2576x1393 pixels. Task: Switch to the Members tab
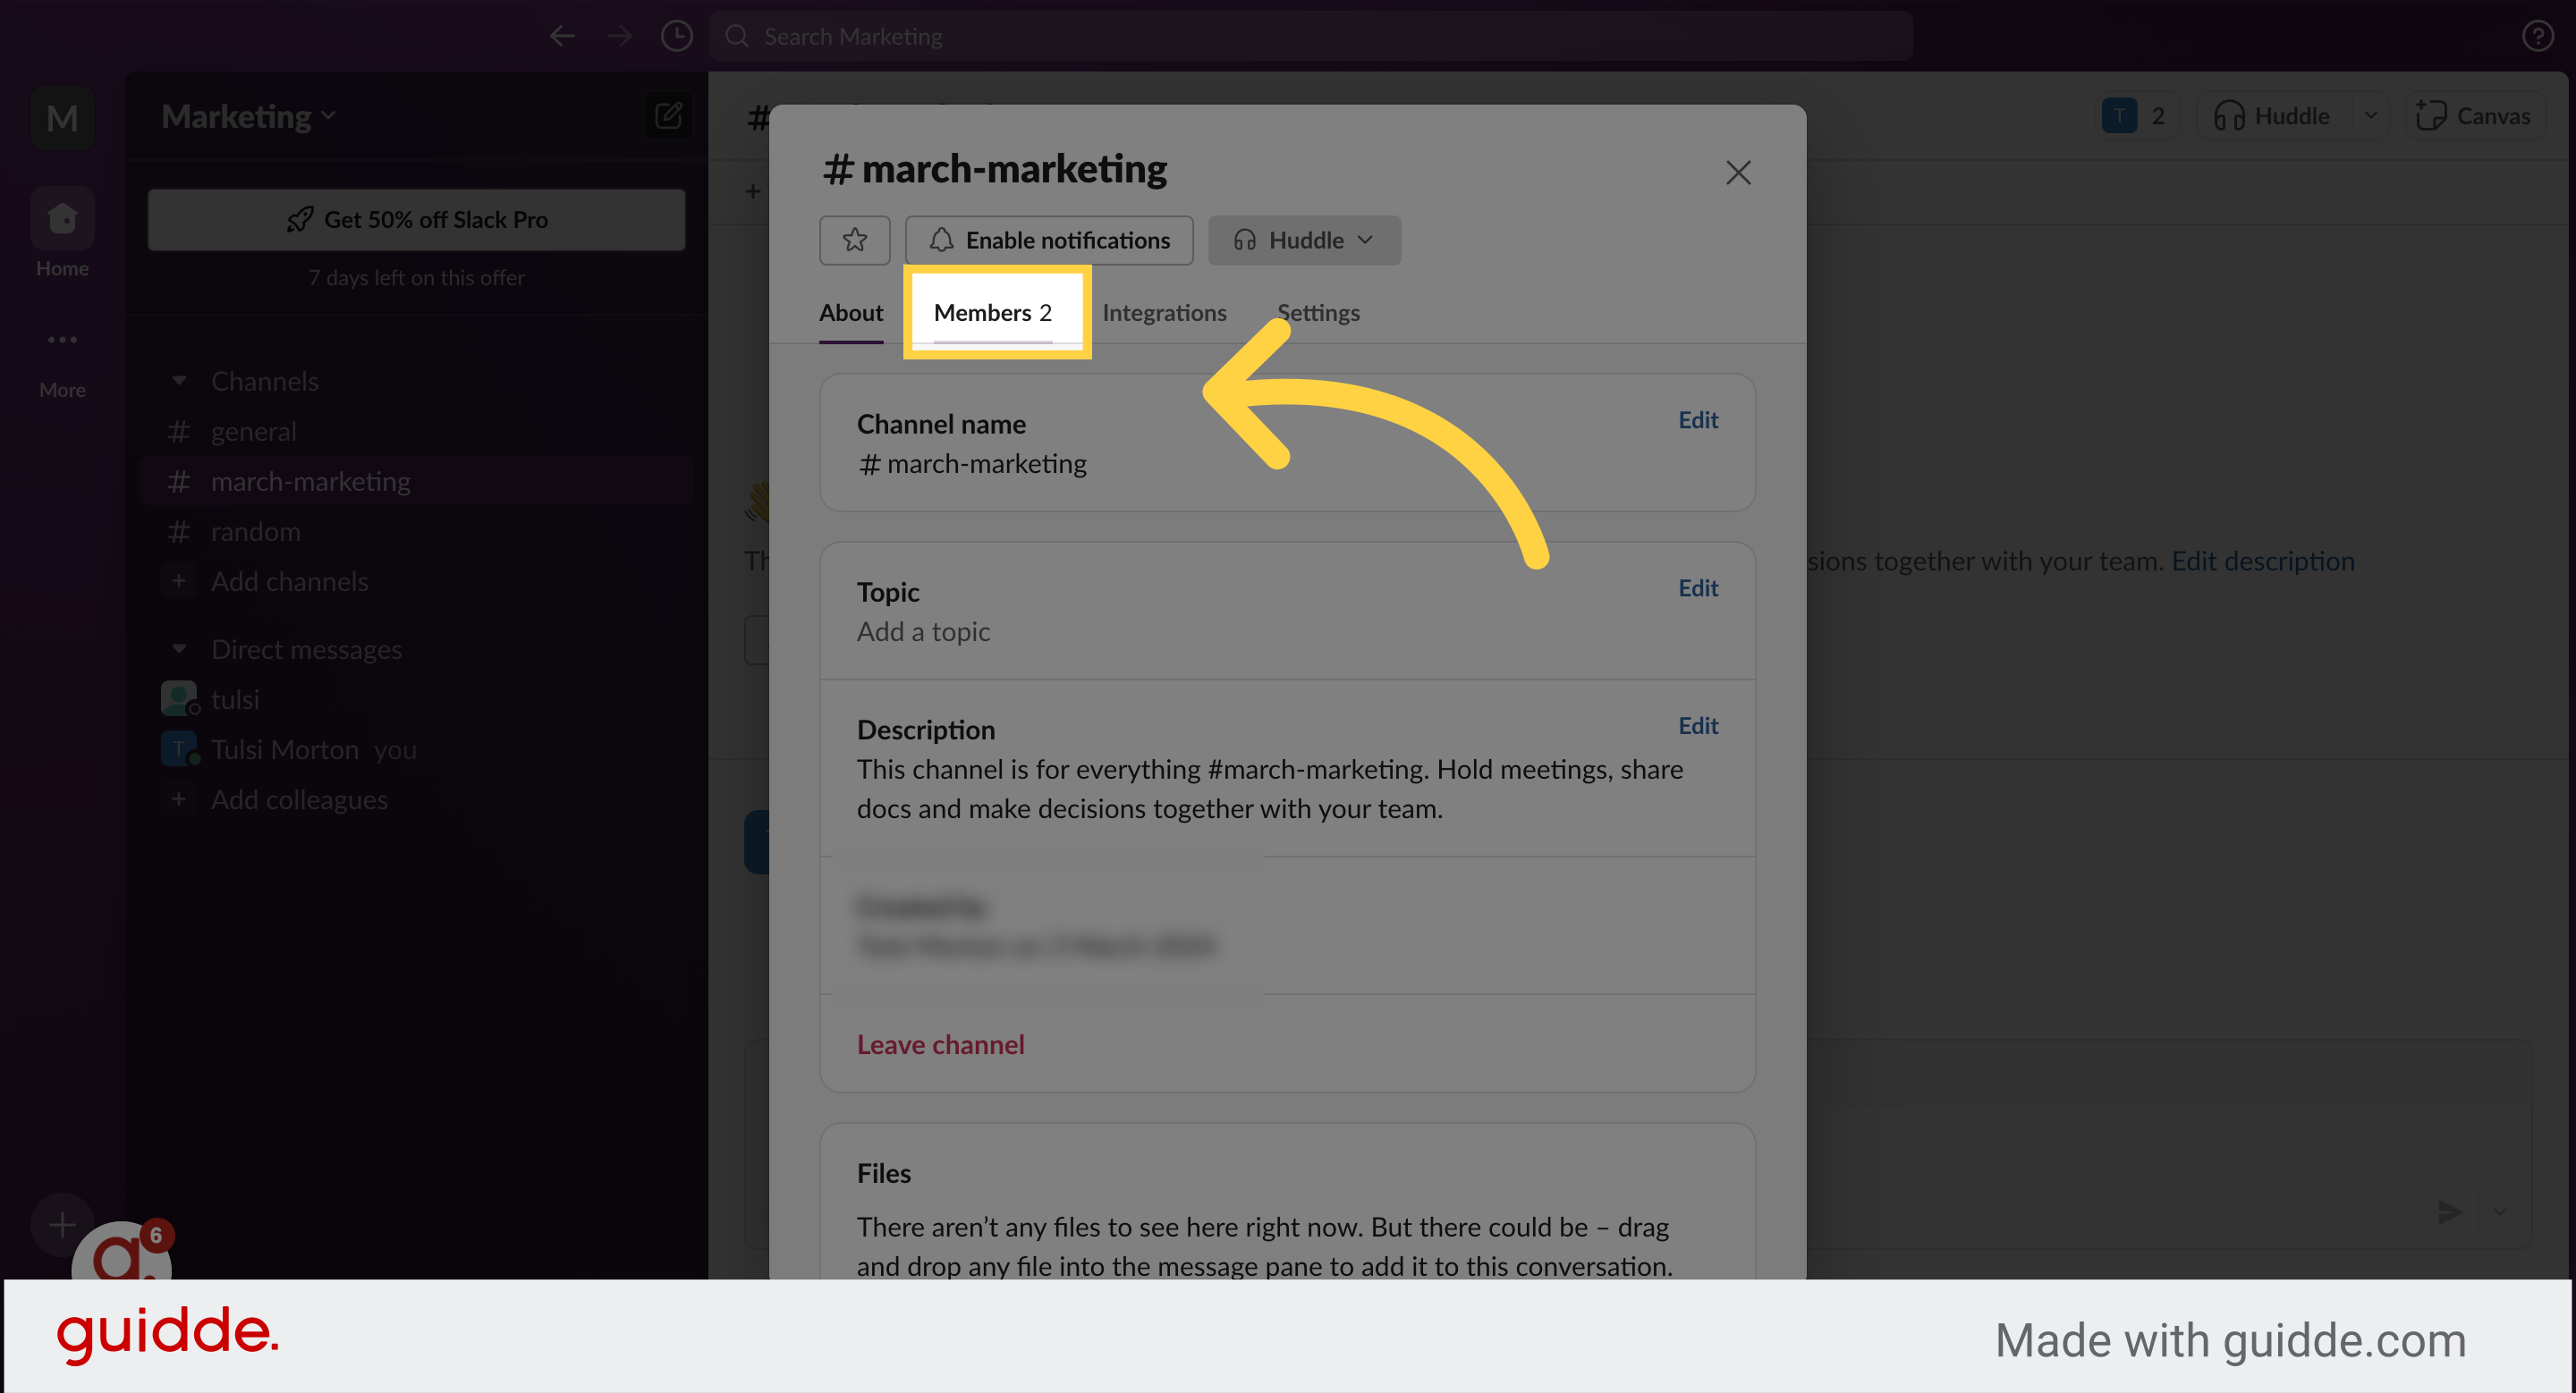click(993, 312)
